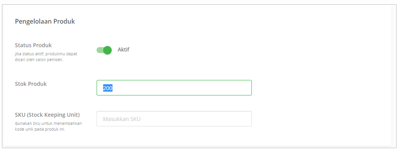Click the green knob of the Aktif toggle

tap(108, 50)
